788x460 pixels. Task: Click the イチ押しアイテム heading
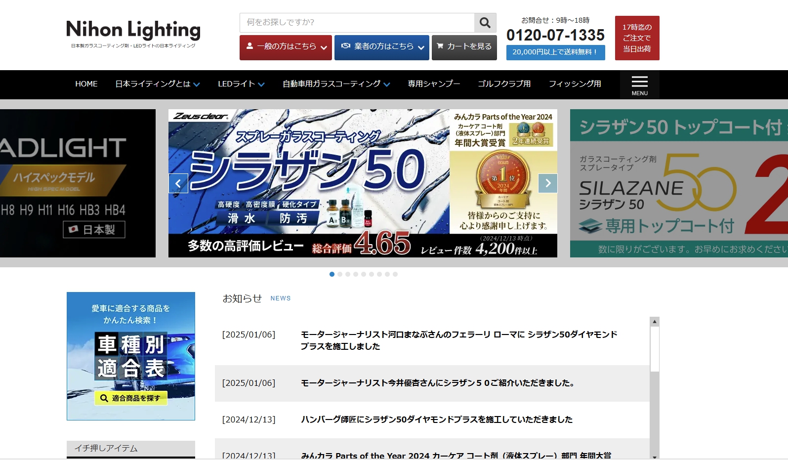tap(131, 448)
